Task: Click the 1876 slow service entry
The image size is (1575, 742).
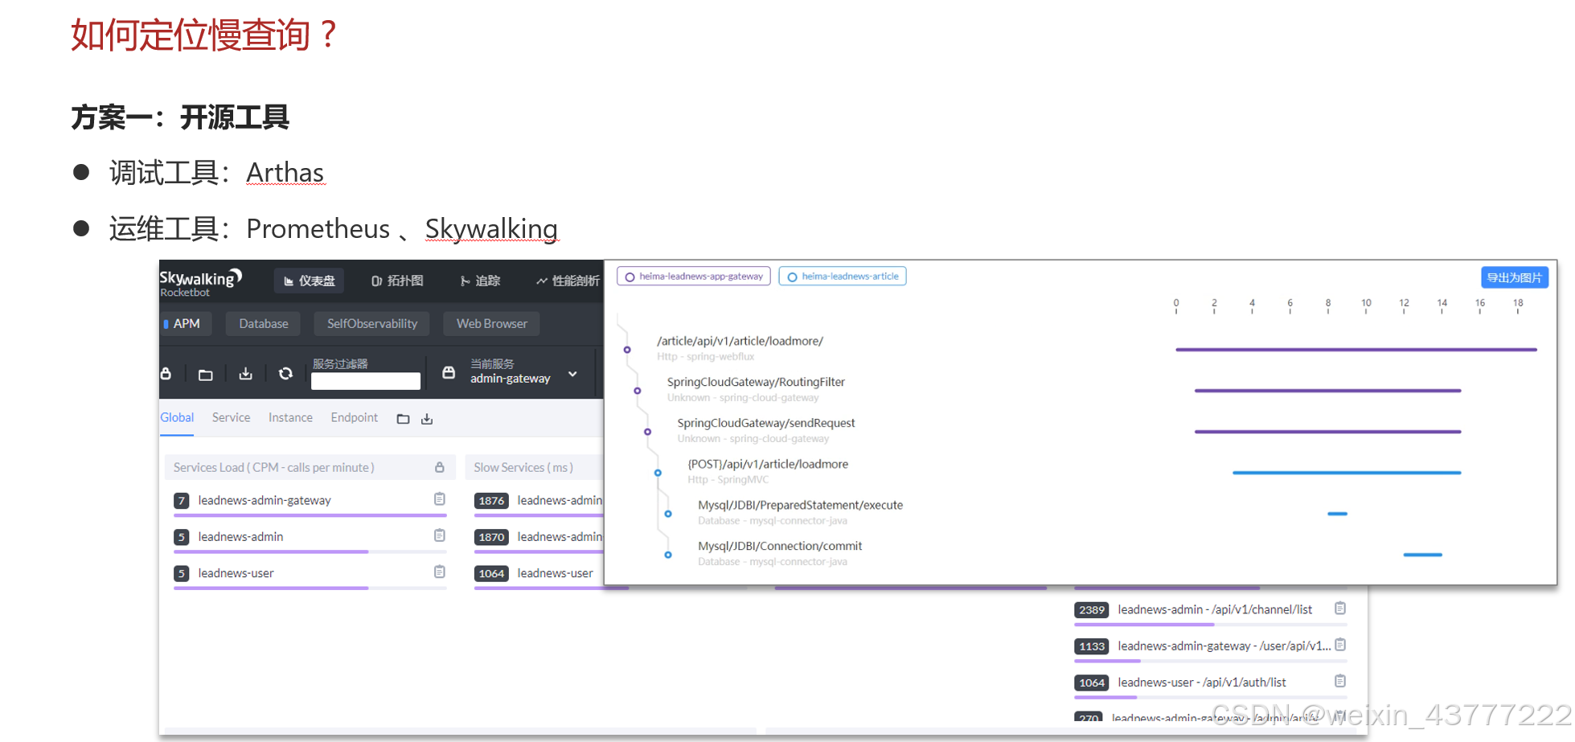Action: coord(538,500)
